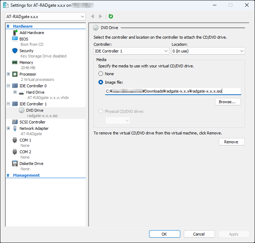Click the Add Hardware icon
Image resolution: width=255 pixels, height=243 pixels.
tap(15, 33)
